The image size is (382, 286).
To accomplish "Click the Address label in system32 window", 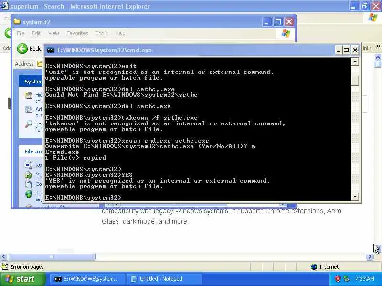I will (24, 64).
